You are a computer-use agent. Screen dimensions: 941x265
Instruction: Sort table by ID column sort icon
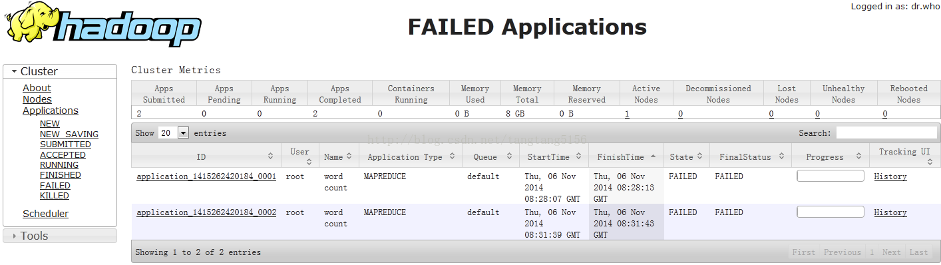[x=270, y=156]
